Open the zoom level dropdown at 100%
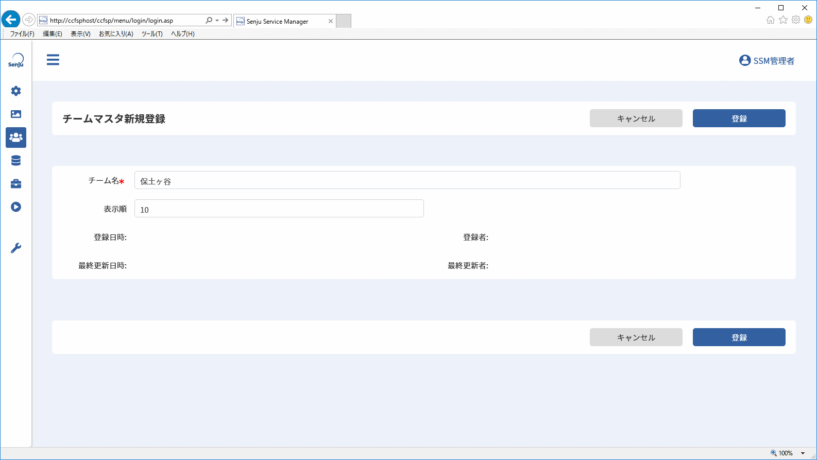The width and height of the screenshot is (817, 460). (x=803, y=453)
